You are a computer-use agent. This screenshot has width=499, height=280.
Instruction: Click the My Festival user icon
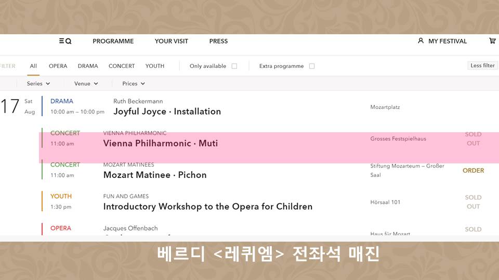point(421,40)
